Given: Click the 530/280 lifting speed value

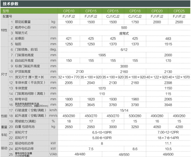Looking at the screenshot, I should click(x=135, y=116).
